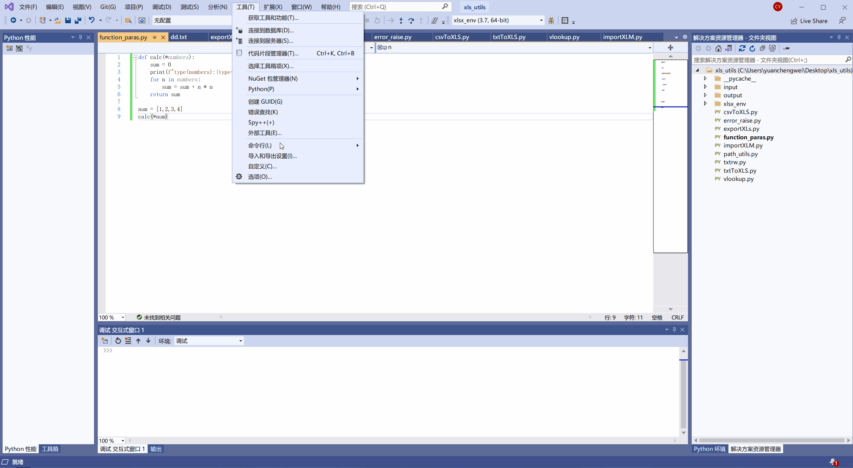This screenshot has width=853, height=468.
Task: Expand the input folder in tree
Action: [x=705, y=87]
